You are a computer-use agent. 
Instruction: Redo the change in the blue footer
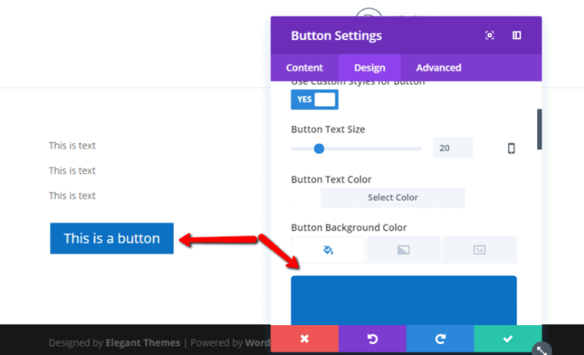coord(441,338)
